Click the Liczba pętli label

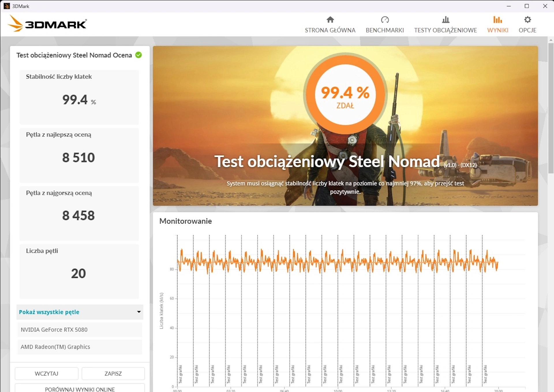point(42,251)
